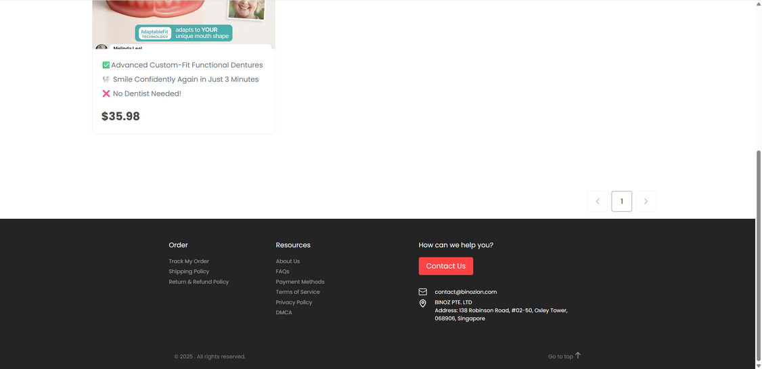The width and height of the screenshot is (762, 369).
Task: Select page 1 in pagination
Action: tap(621, 201)
